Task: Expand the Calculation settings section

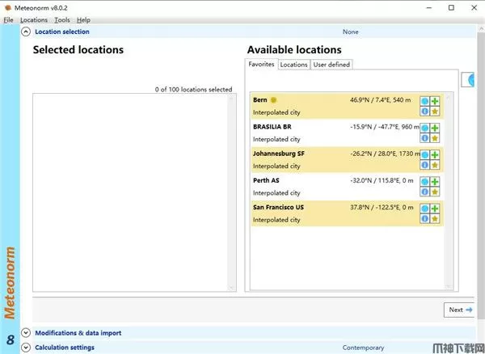Action: 26,348
